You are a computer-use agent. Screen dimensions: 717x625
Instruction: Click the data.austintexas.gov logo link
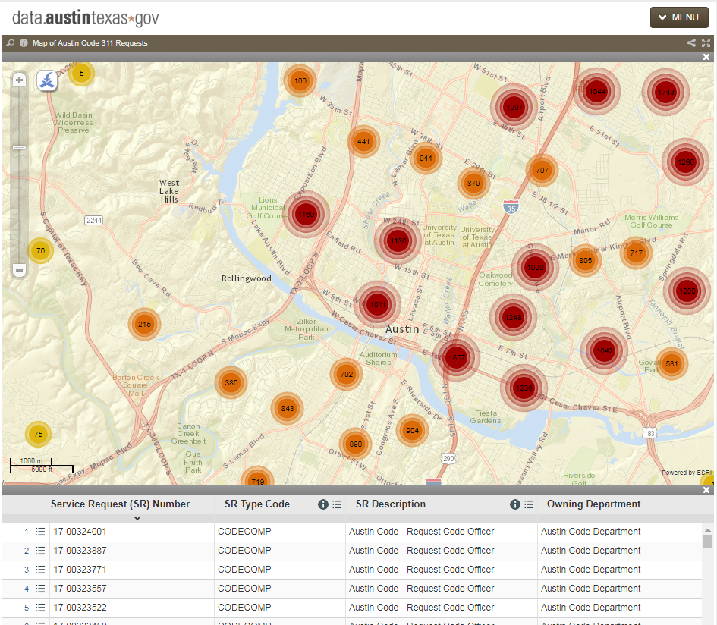pos(86,17)
